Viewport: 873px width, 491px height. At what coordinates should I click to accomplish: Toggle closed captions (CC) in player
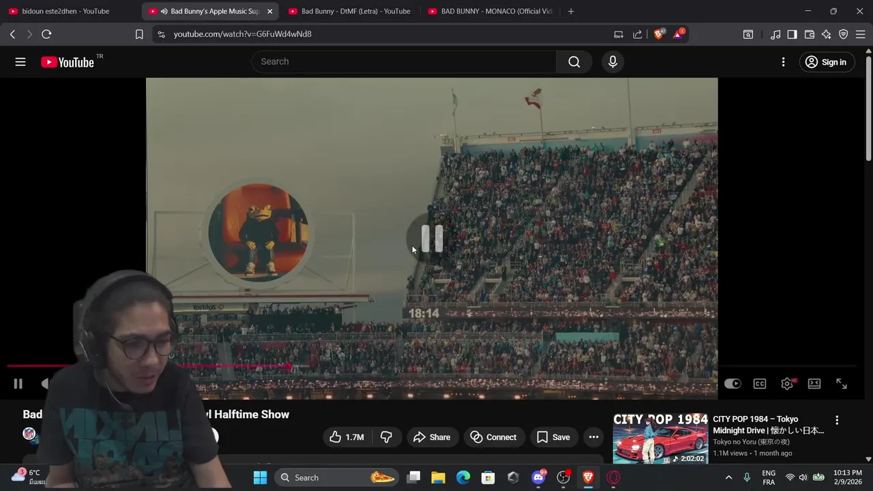[760, 384]
